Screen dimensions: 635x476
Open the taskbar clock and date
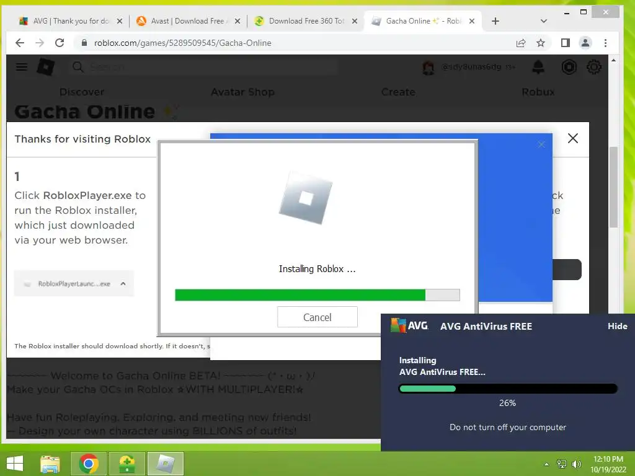point(608,464)
